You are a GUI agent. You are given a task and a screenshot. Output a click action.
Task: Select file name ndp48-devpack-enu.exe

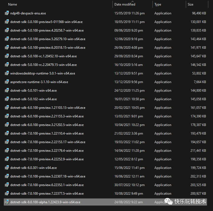tap(28, 13)
